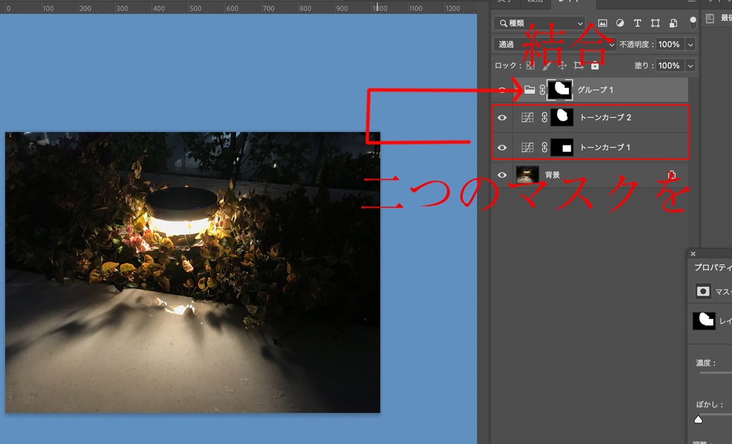Hide the 背景 layer

point(503,175)
